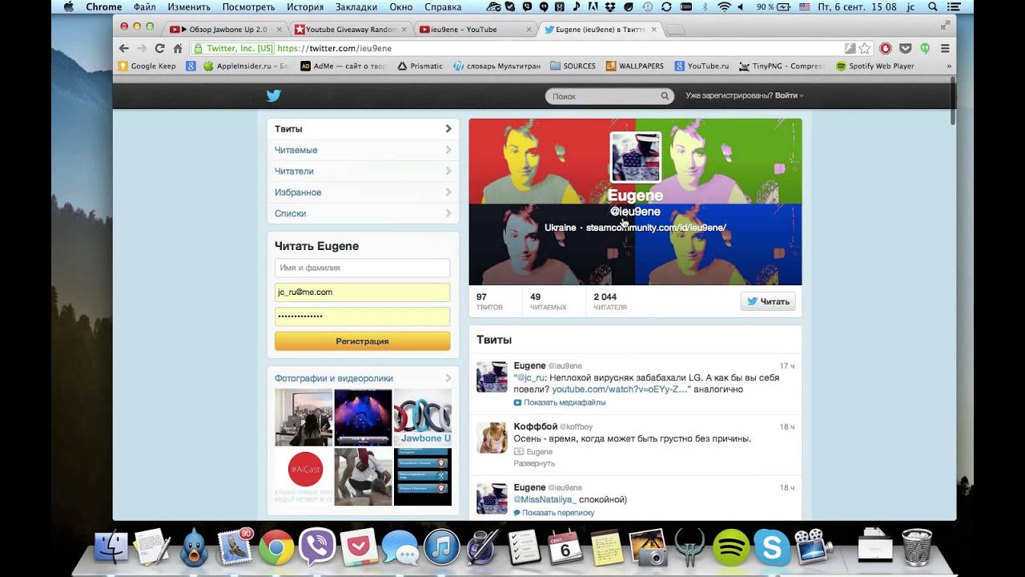Close the Eugene (ieu9ene) Twitter tab

click(653, 30)
